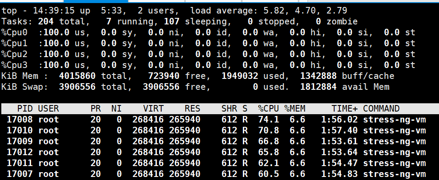Click the %MEM column header

coord(295,109)
